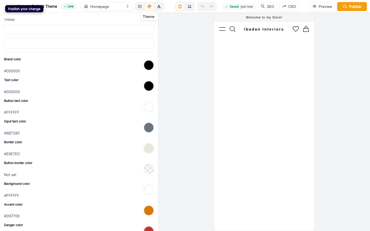Click the THEME panel heading

[x=10, y=20]
